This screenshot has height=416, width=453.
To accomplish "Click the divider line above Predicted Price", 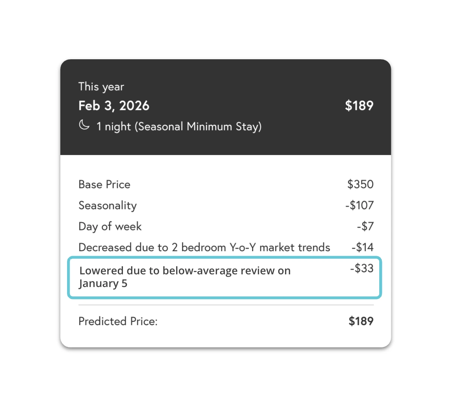I will pos(226,305).
